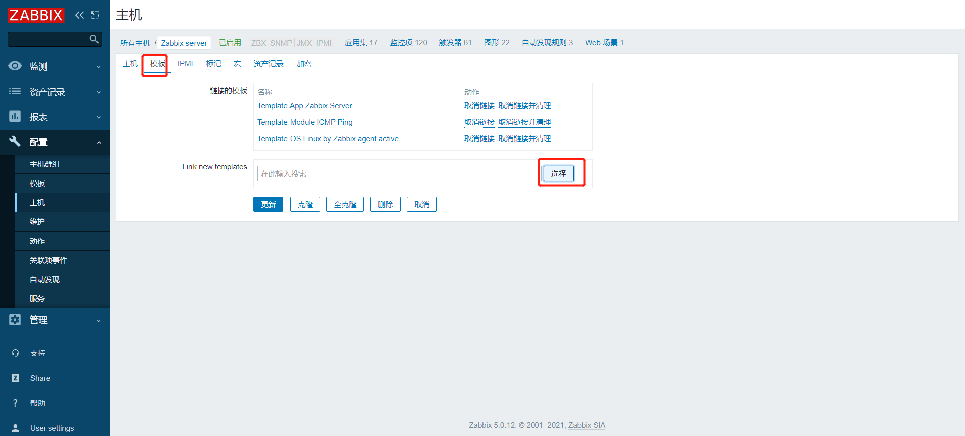Switch to the 模板 tab
This screenshot has height=436, width=965.
coord(158,63)
